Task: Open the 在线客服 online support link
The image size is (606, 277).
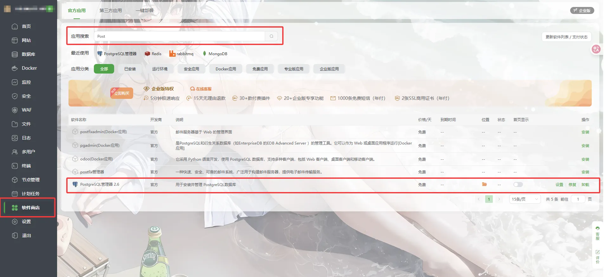Action: point(201,89)
